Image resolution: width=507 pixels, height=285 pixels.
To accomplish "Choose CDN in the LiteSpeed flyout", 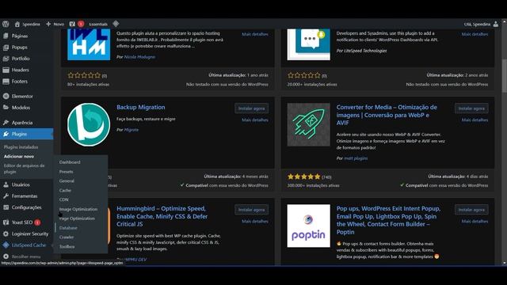I will coord(63,199).
